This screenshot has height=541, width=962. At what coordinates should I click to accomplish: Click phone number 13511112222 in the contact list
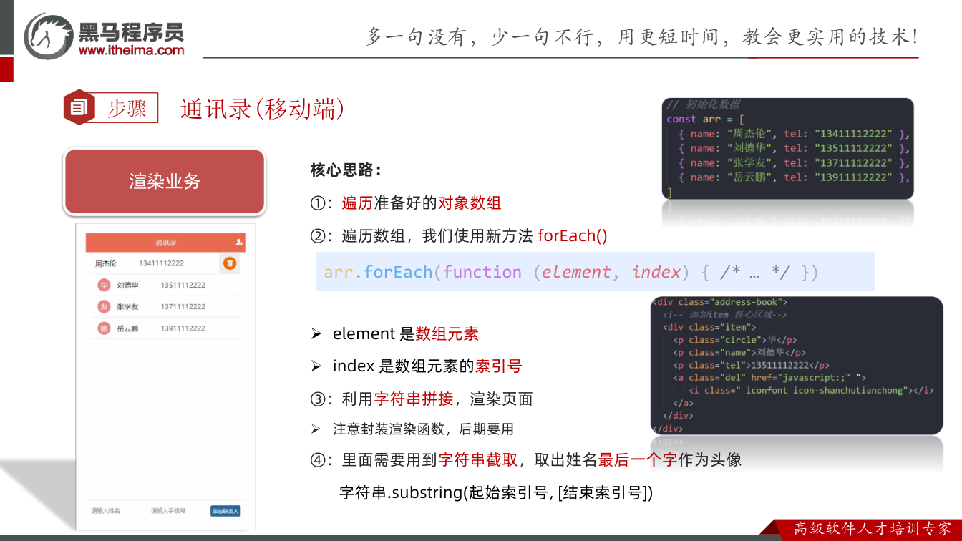[183, 285]
